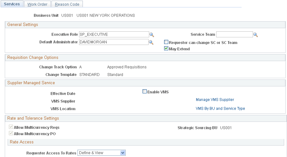Image resolution: width=287 pixels, height=157 pixels.
Task: Select the VMS Supplier label
Action: click(63, 101)
